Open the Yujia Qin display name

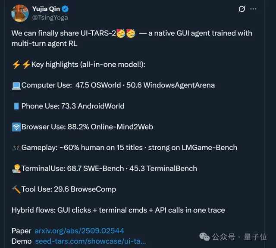click(x=47, y=9)
